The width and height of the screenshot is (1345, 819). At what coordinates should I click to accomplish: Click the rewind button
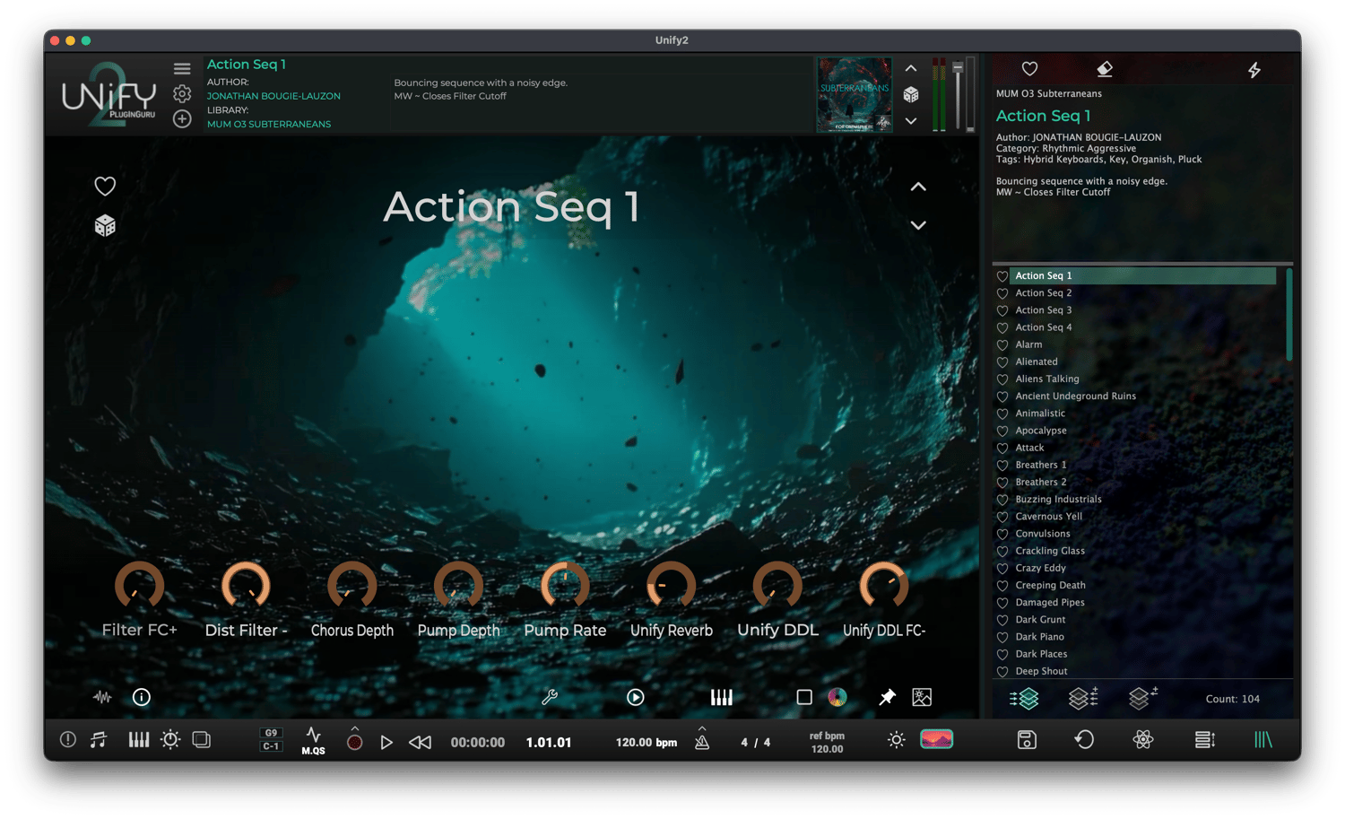(420, 742)
